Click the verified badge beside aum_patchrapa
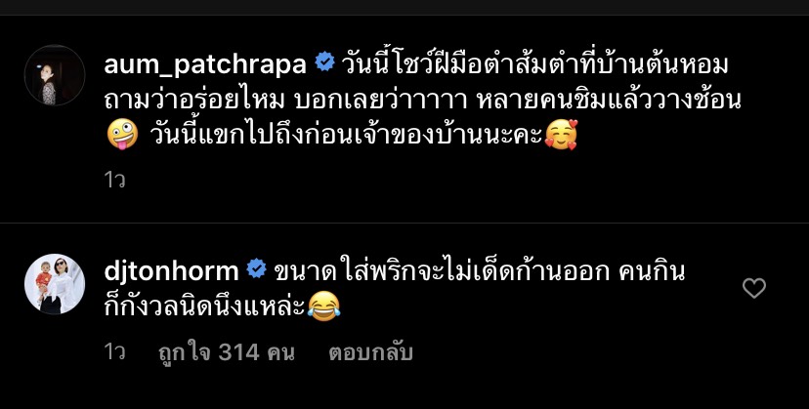Viewport: 809px width, 409px height. click(324, 62)
